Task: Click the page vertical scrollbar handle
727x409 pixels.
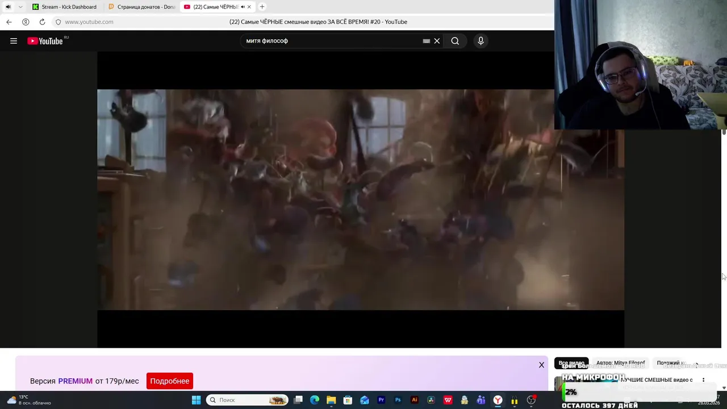Action: (x=724, y=132)
